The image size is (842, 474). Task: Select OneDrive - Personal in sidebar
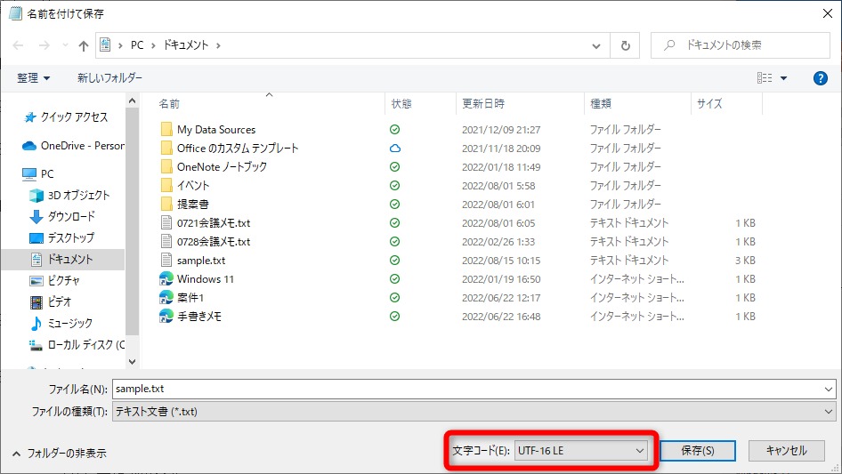coord(73,146)
